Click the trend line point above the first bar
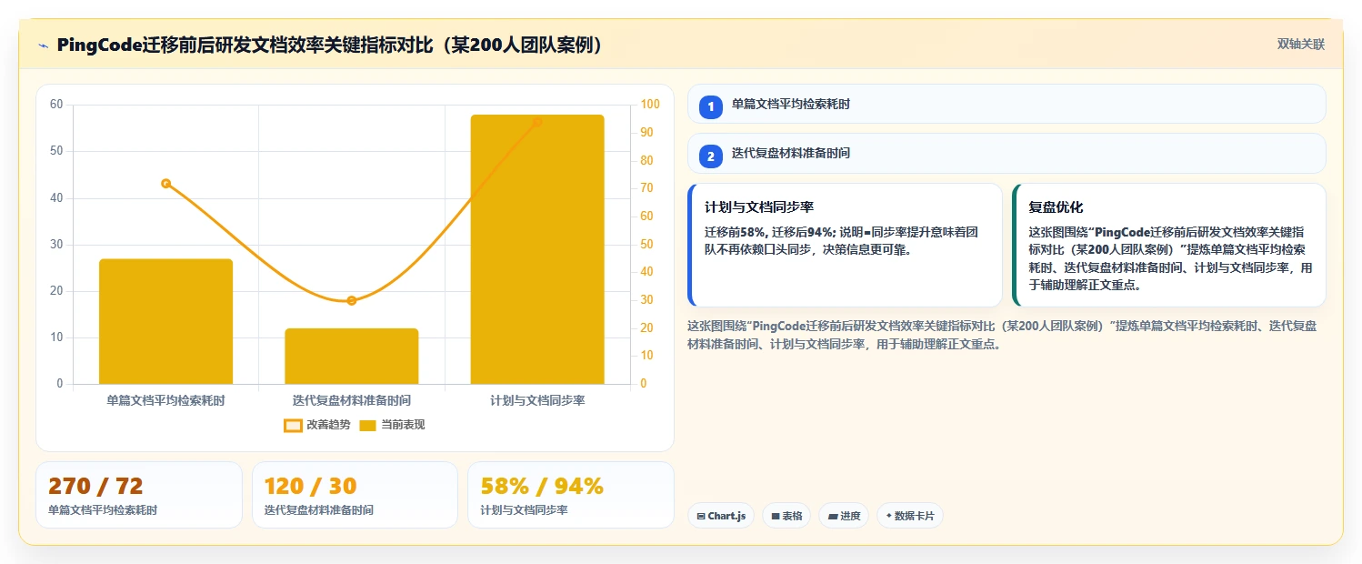This screenshot has width=1362, height=564. coord(165,184)
